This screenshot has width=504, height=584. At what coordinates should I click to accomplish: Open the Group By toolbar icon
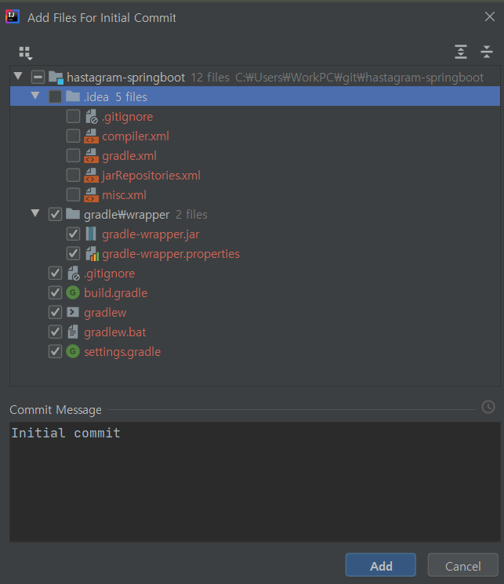coord(26,53)
